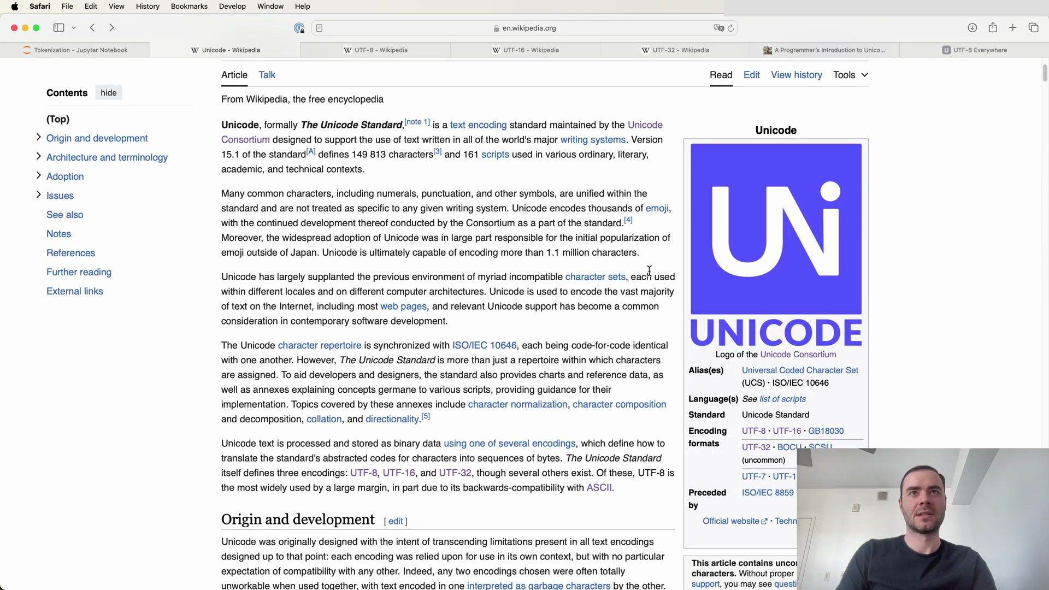Image resolution: width=1049 pixels, height=590 pixels.
Task: Show tab overview icon
Action: (x=1033, y=28)
